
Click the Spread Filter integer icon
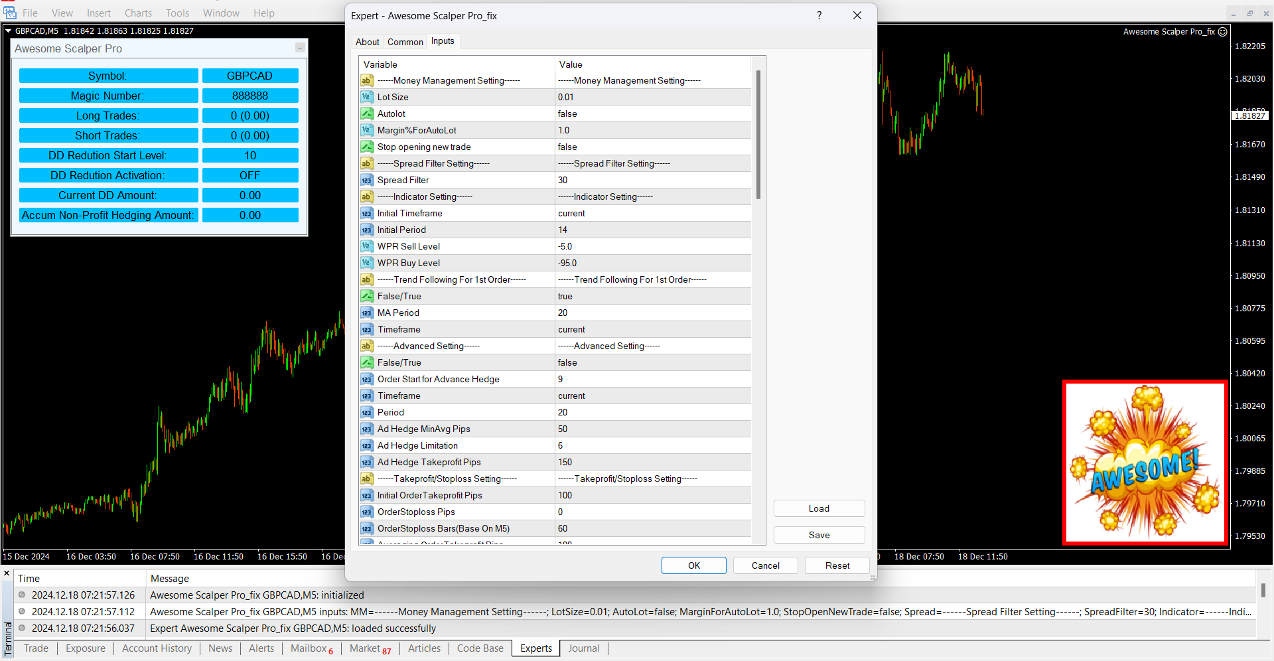pyautogui.click(x=367, y=180)
